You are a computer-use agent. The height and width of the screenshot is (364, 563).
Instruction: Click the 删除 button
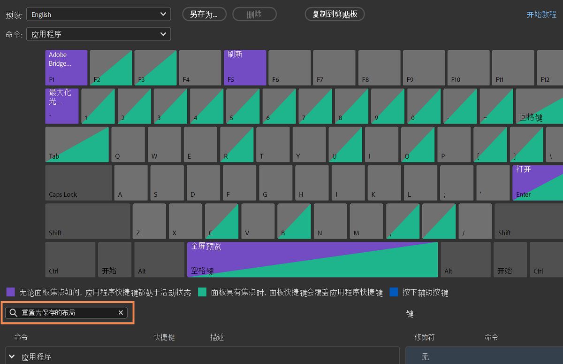254,14
